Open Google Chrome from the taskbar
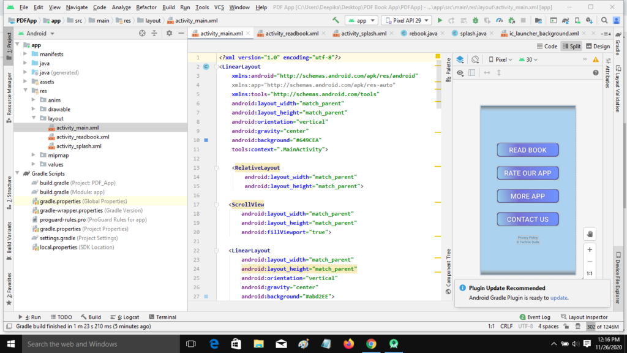627x353 pixels. point(371,344)
